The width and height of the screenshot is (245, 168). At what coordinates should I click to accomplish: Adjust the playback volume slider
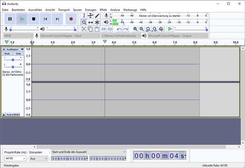(61, 29)
